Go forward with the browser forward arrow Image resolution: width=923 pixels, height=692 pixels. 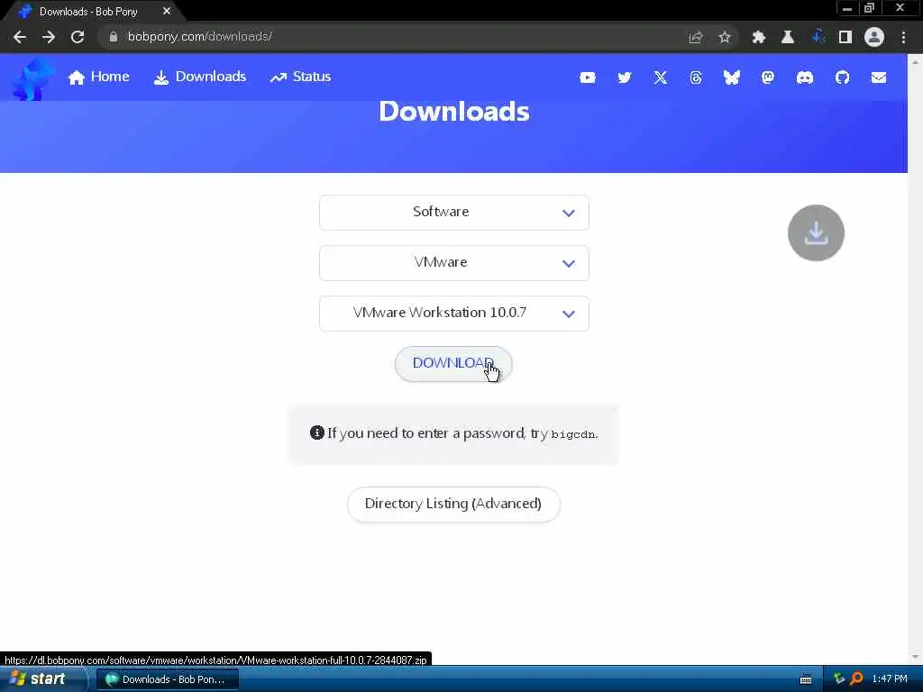pos(49,37)
